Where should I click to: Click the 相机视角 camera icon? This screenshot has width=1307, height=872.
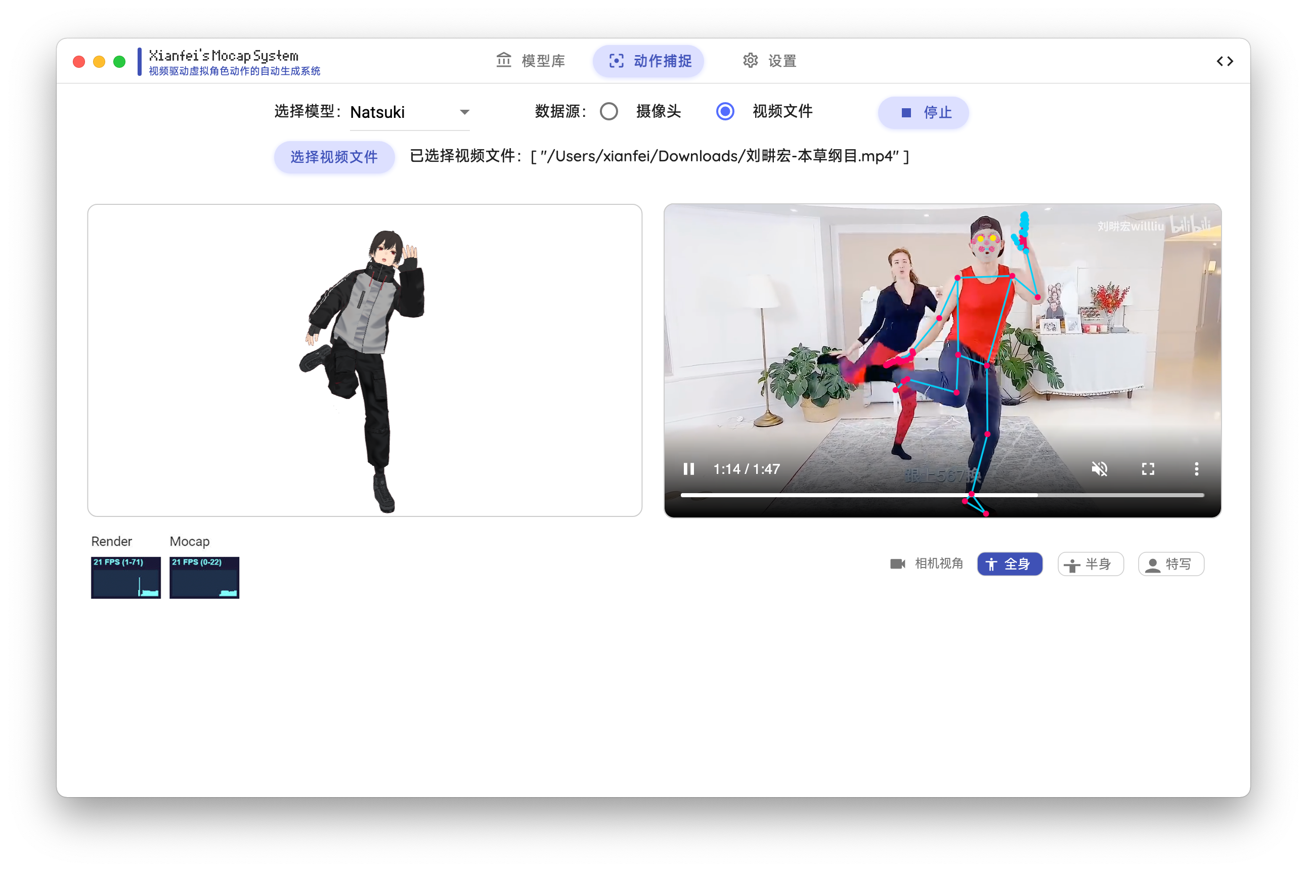tap(898, 564)
